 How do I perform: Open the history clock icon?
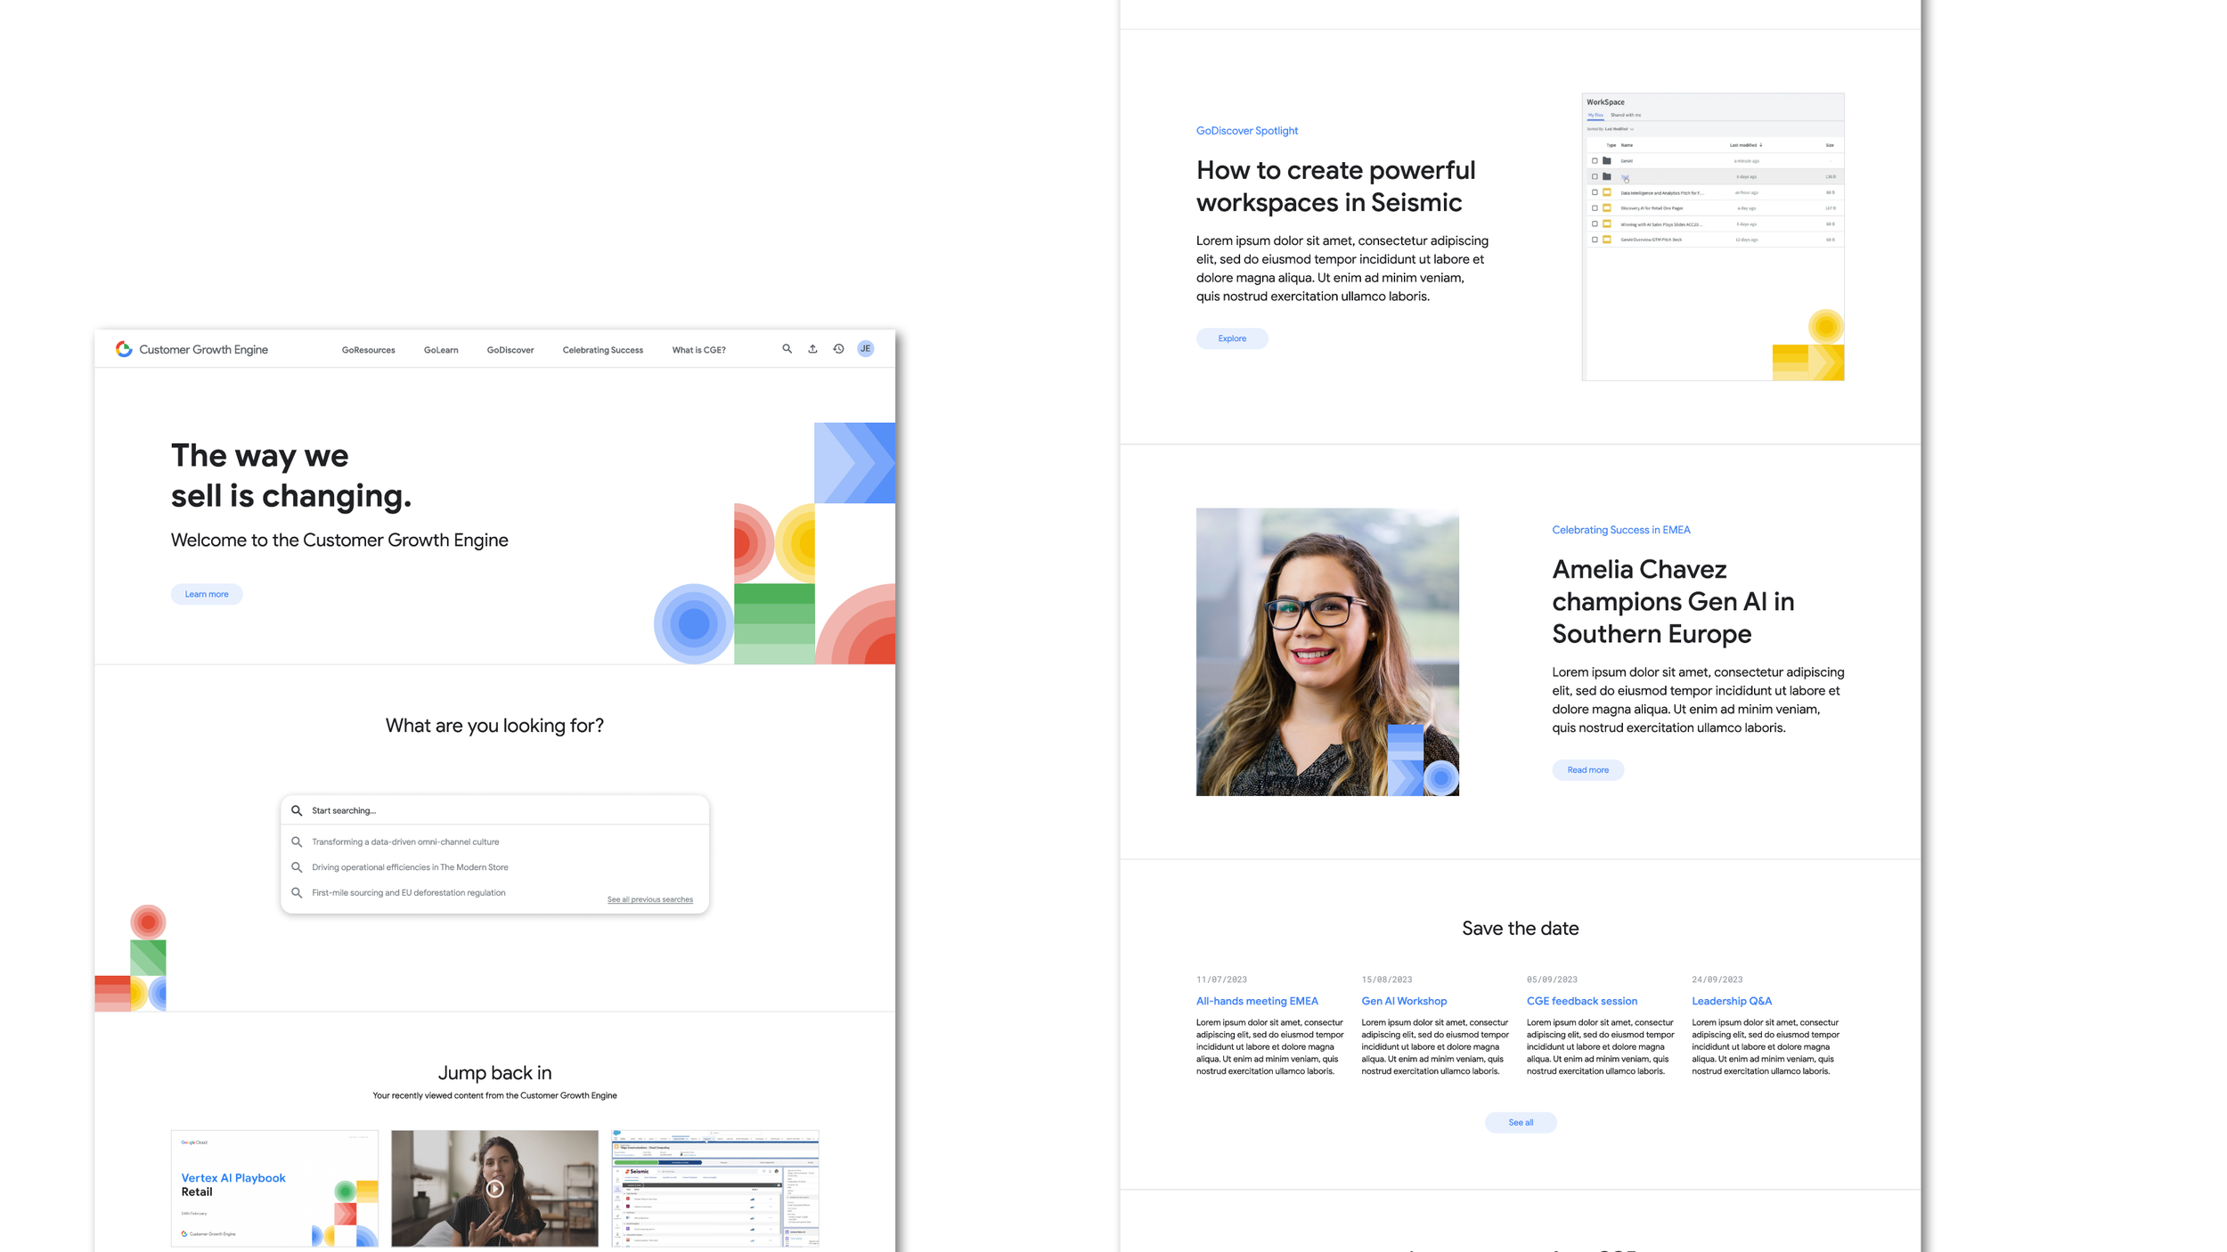(x=838, y=349)
